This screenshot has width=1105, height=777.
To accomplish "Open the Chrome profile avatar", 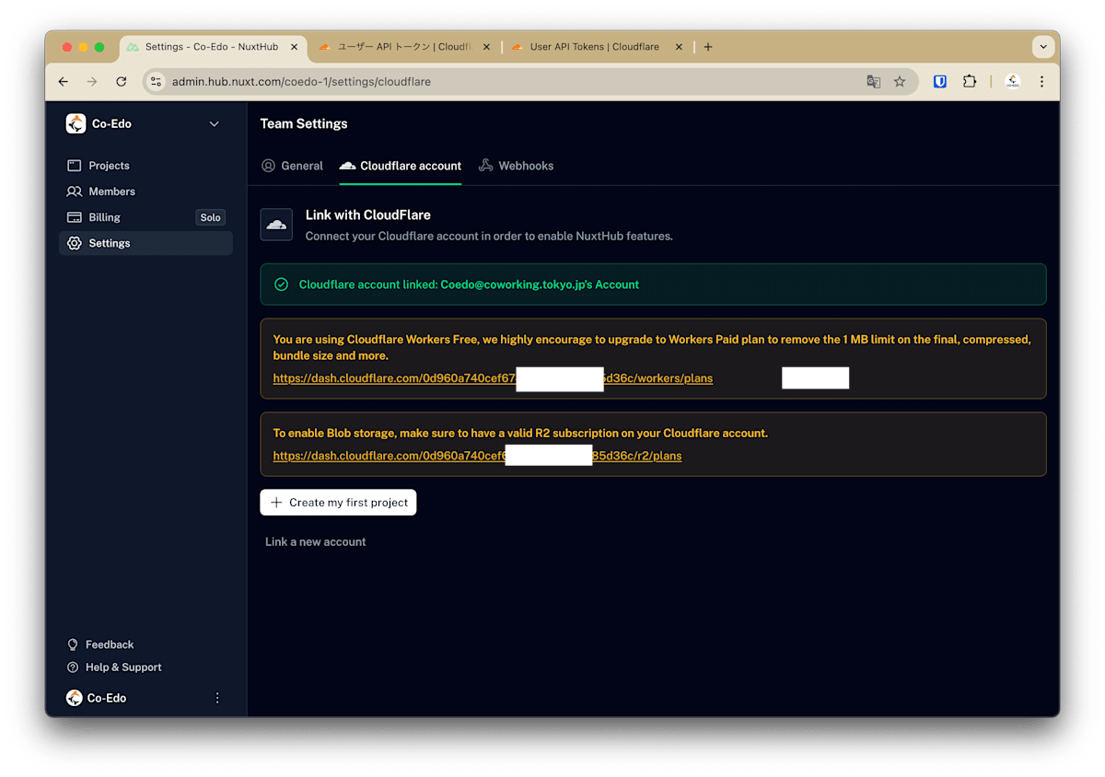I will pos(1013,82).
